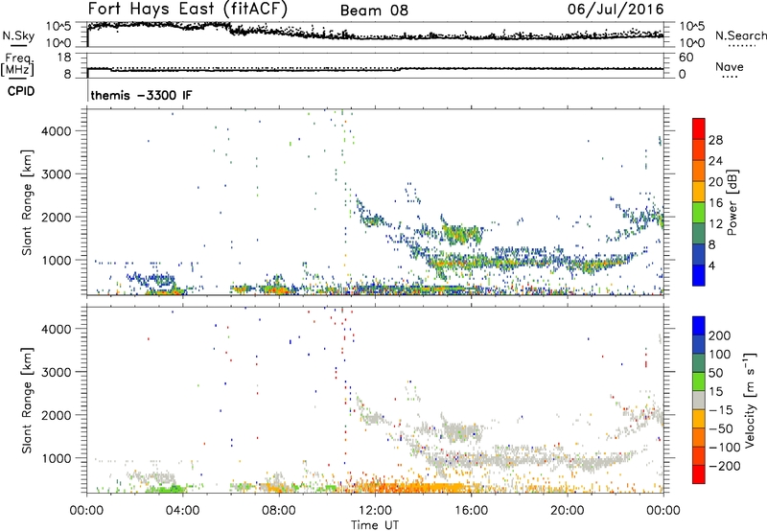Screen dimensions: 767x531
Task: Click the "18" frequency axis tick
Action: (64, 58)
